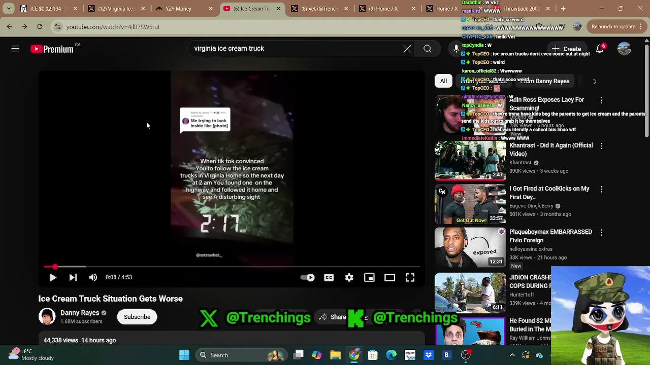Open the YouTube hamburger guide menu
Image resolution: width=650 pixels, height=365 pixels.
point(15,49)
